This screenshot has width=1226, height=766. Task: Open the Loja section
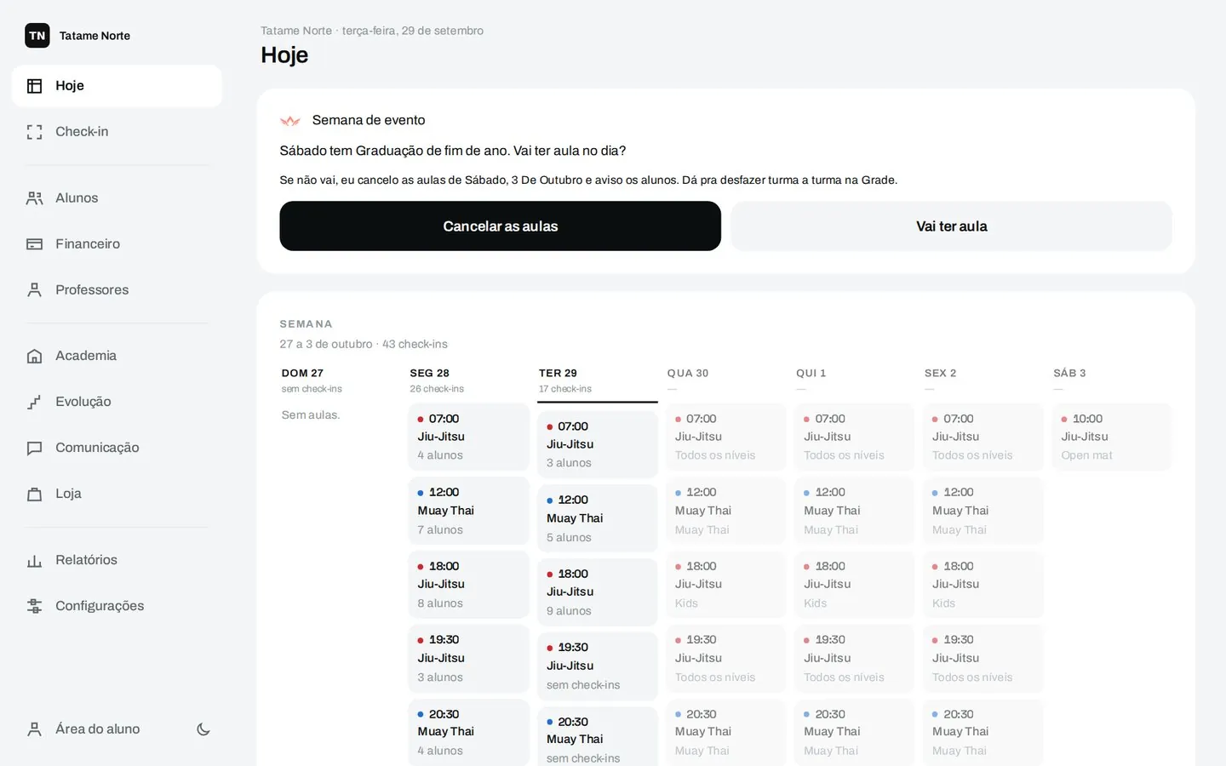point(117,494)
